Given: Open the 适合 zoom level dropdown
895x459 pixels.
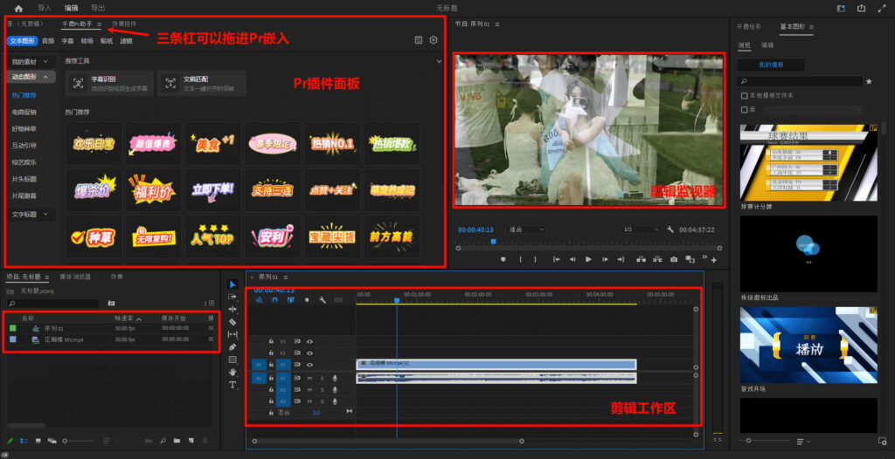Looking at the screenshot, I should (x=526, y=229).
